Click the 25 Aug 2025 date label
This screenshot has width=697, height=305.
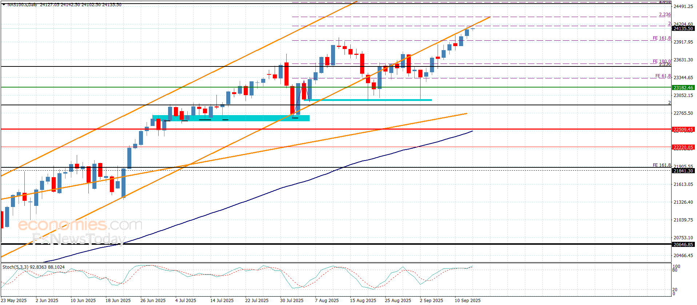tap(398, 300)
